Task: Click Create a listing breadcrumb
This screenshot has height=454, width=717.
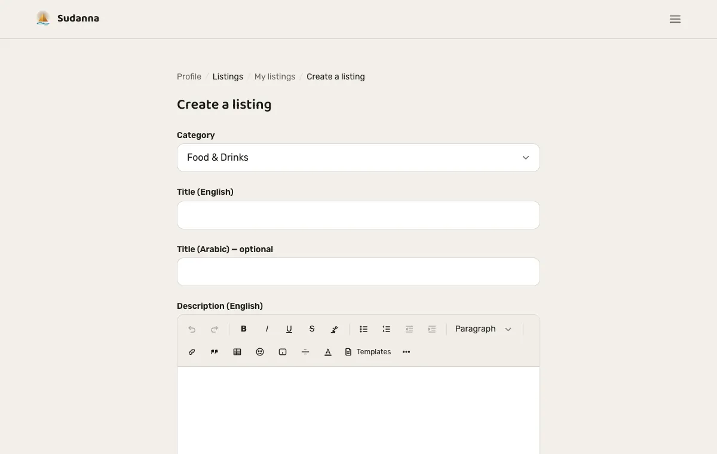Action: pyautogui.click(x=336, y=76)
